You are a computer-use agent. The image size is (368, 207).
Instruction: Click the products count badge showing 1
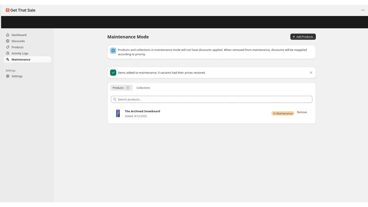click(x=128, y=88)
